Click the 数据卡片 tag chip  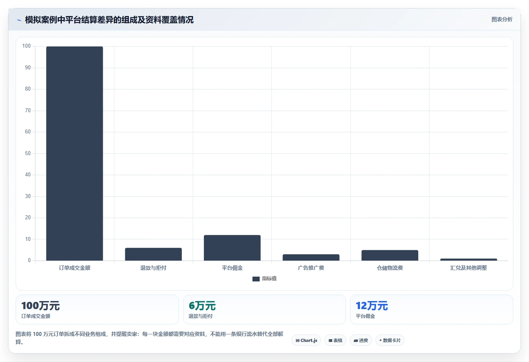coord(390,340)
